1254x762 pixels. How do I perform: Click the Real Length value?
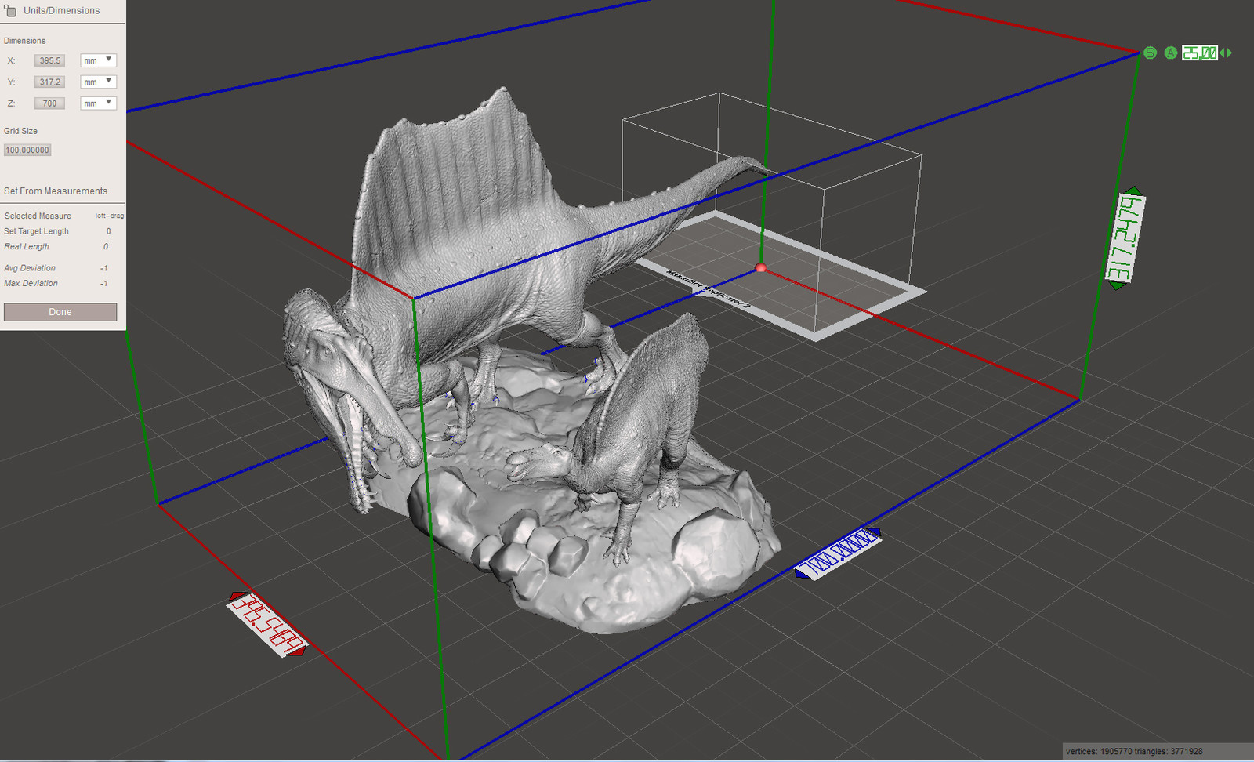pyautogui.click(x=106, y=246)
